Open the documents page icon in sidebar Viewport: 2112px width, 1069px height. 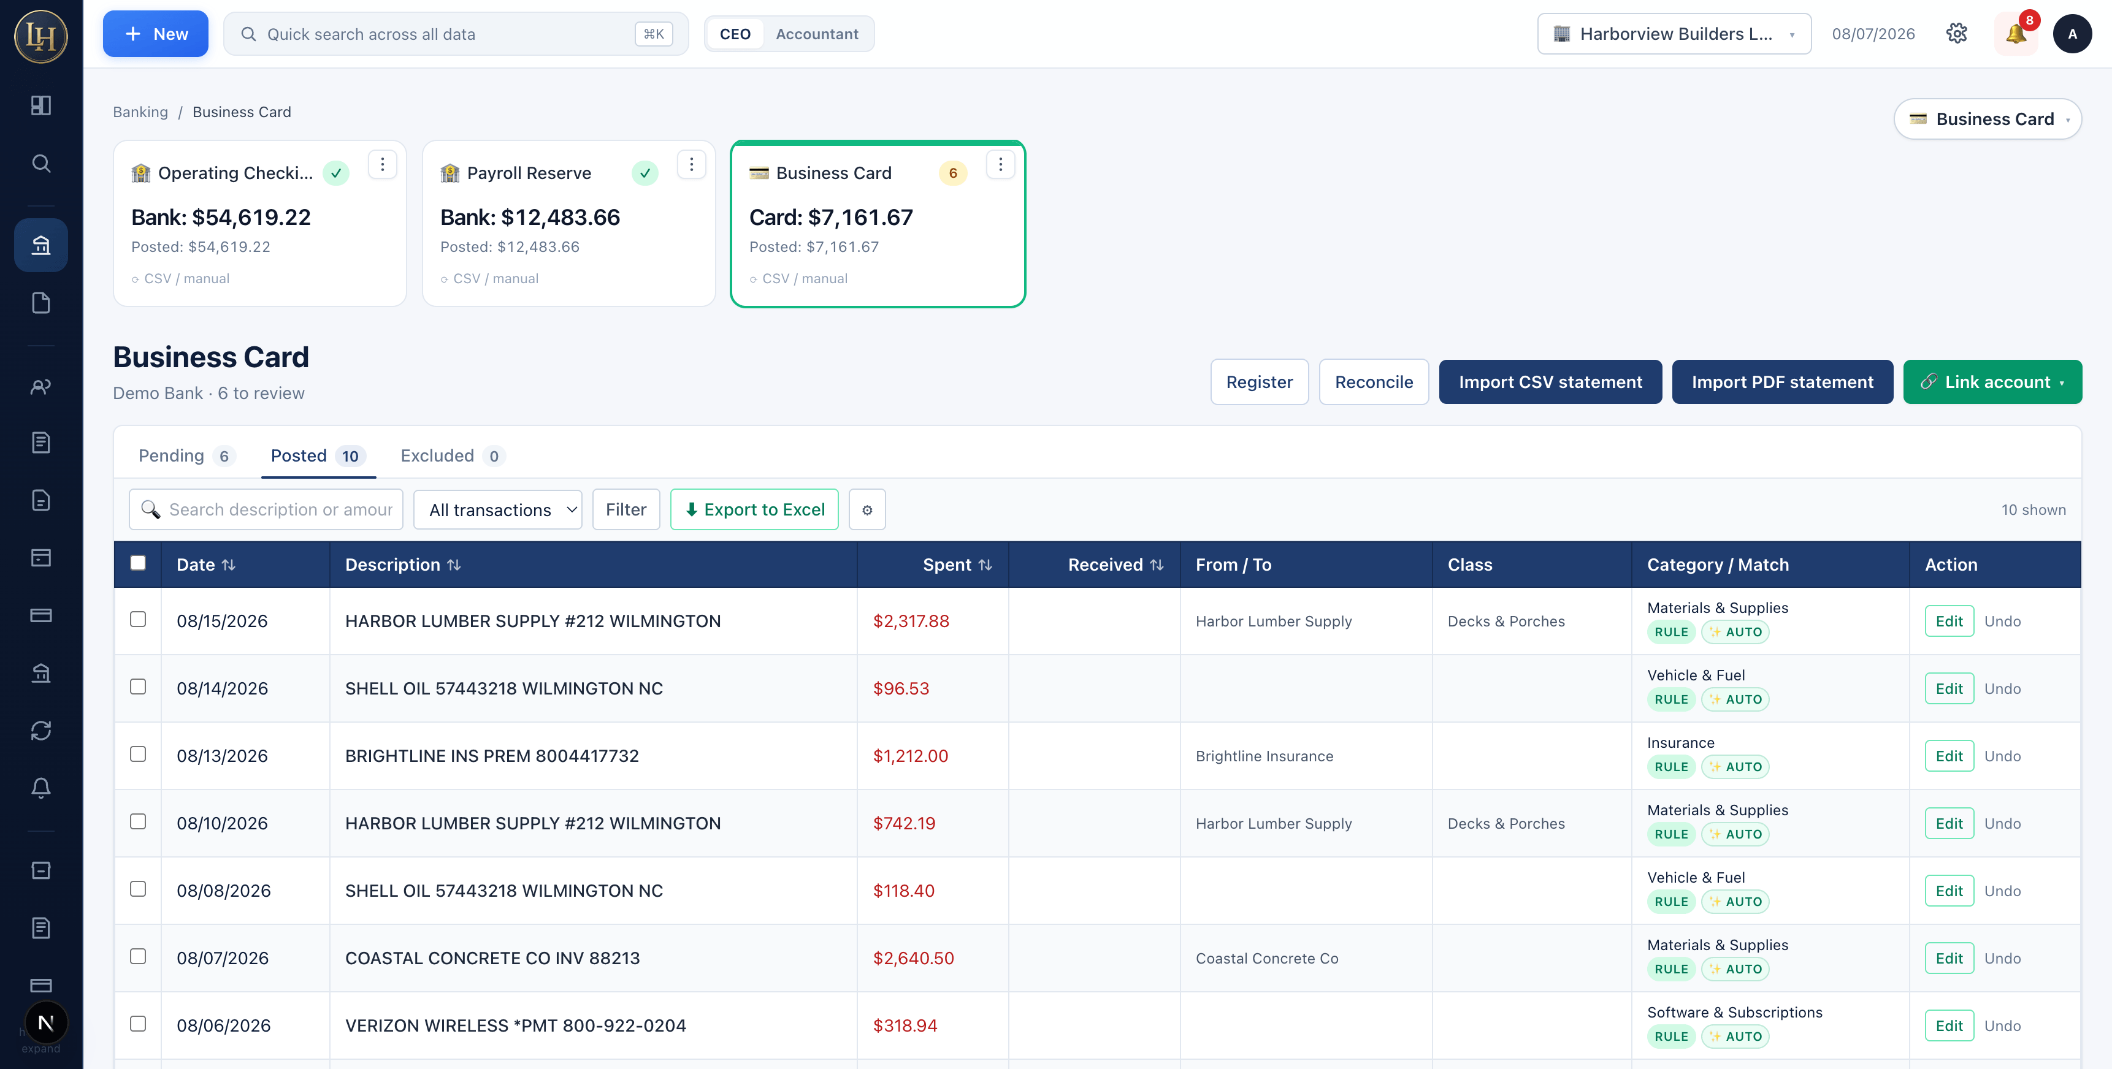tap(41, 303)
